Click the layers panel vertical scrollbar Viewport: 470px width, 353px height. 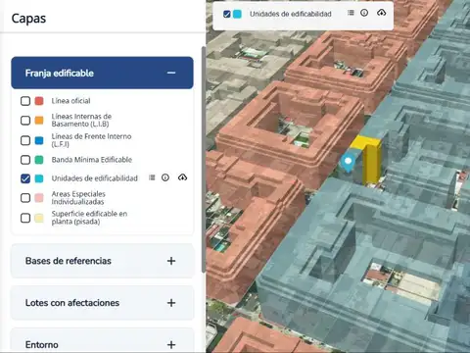click(x=204, y=160)
